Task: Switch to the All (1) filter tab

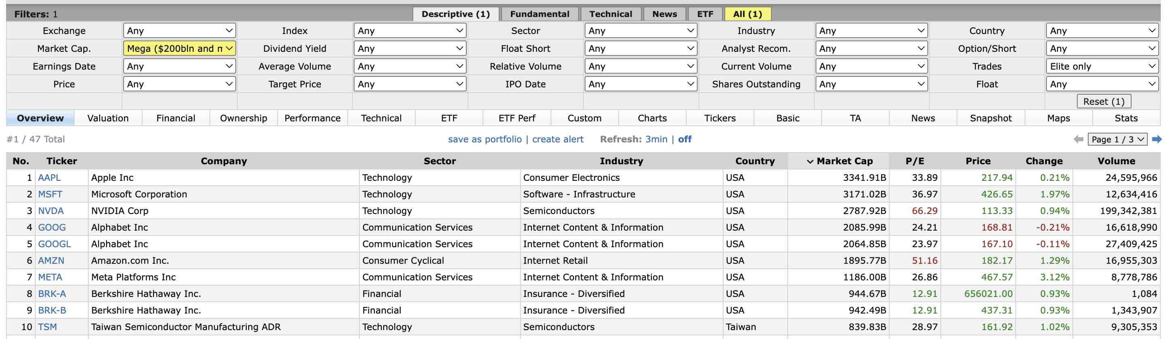Action: (x=747, y=14)
